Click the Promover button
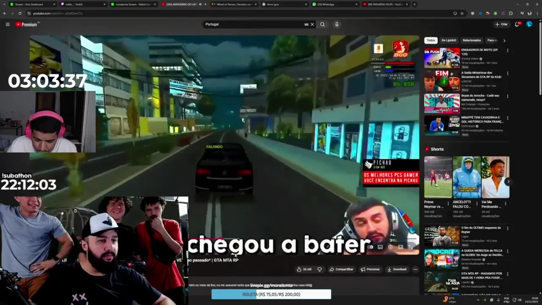542x305 pixels. point(370,269)
